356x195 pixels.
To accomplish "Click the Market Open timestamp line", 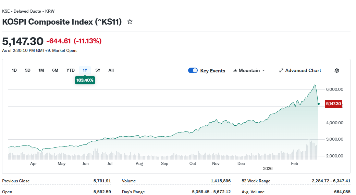I will click(40, 51).
